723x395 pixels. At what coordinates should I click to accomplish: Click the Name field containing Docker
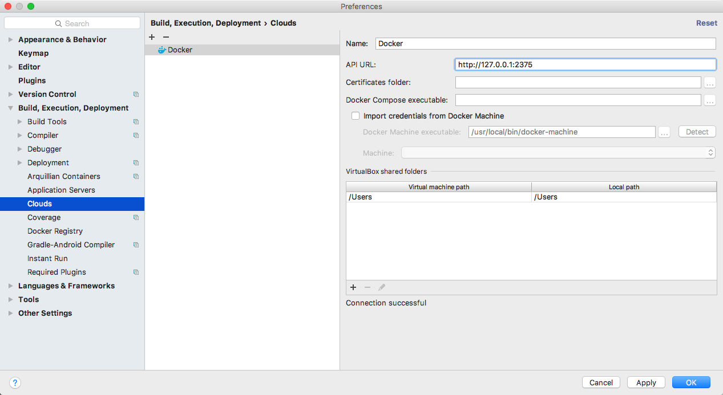click(x=546, y=43)
